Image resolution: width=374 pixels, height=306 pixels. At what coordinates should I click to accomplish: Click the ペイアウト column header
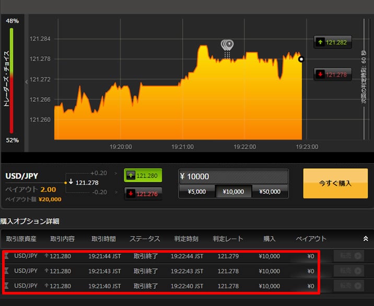311,239
